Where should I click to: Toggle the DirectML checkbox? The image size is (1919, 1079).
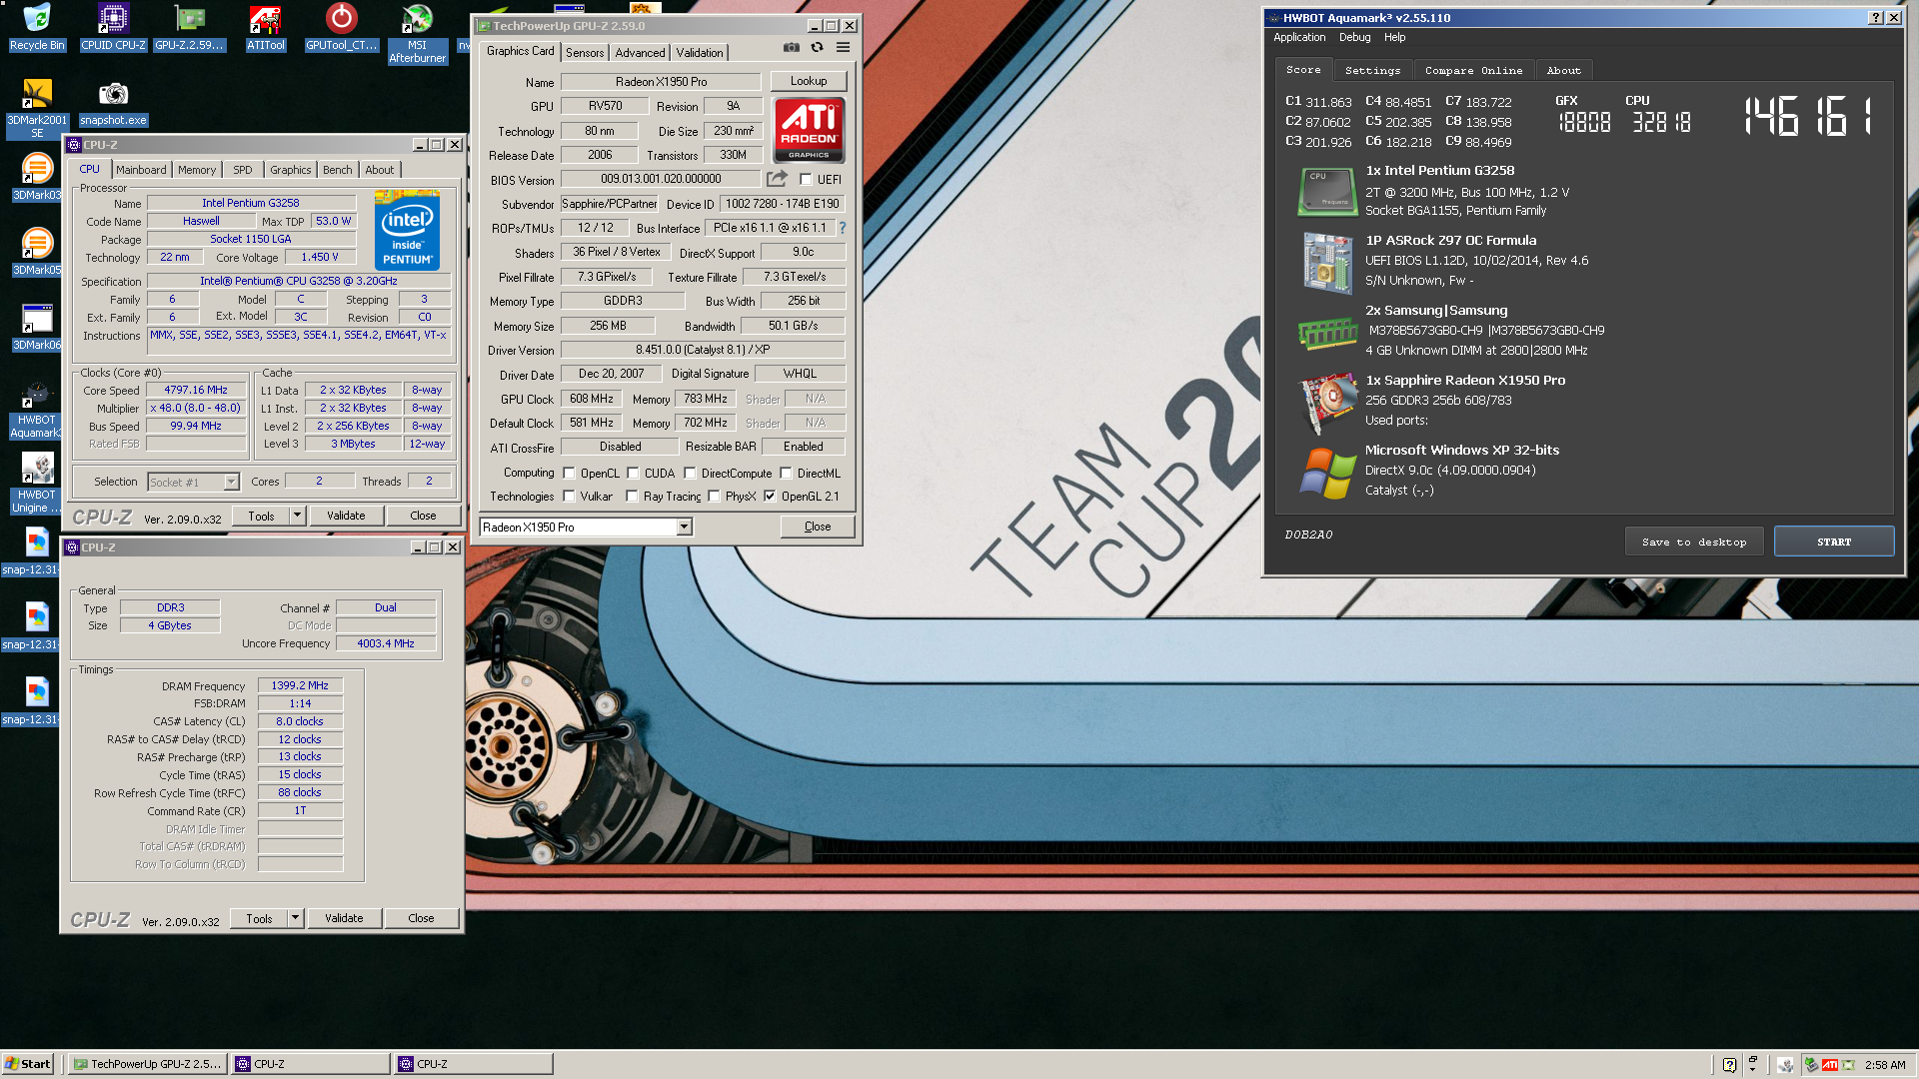786,474
